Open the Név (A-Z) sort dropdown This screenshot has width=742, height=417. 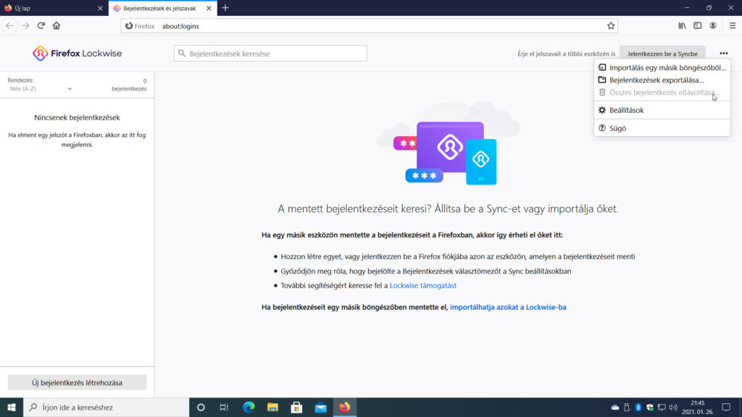point(41,88)
